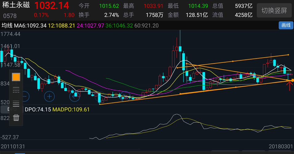Switch orientation with 切换竖屏 button

click(x=274, y=10)
